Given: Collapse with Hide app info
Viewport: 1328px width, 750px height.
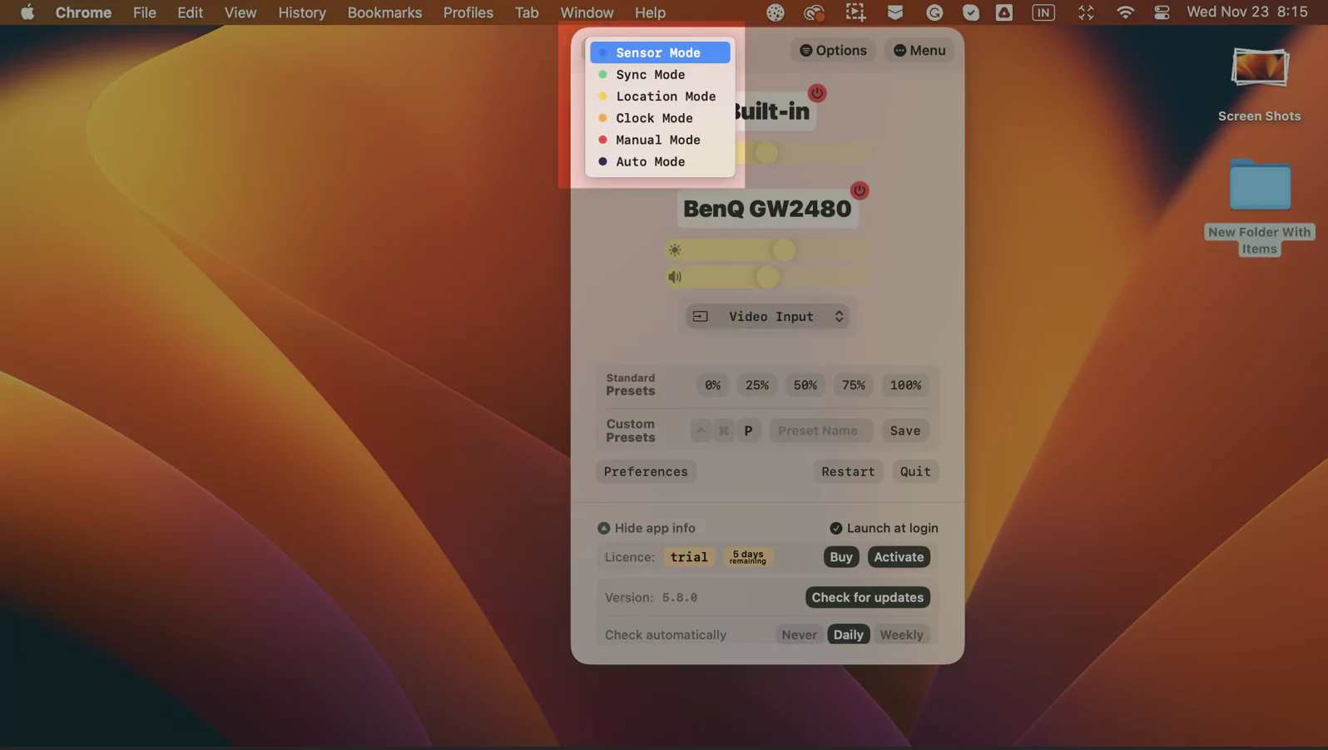Looking at the screenshot, I should (647, 528).
